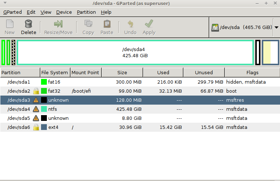
Task: Apply pending operations with checkmark icon
Action: point(149,24)
